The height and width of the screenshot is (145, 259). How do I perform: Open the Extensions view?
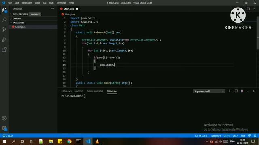click(4, 50)
